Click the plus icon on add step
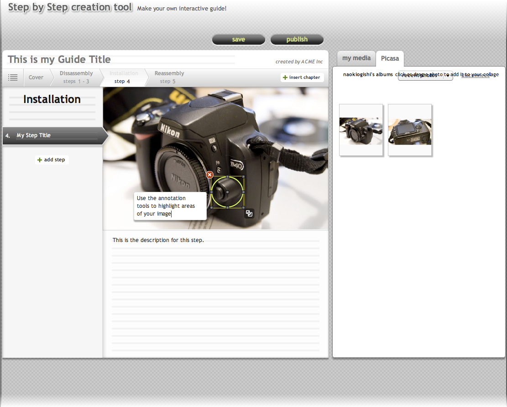 tap(39, 160)
